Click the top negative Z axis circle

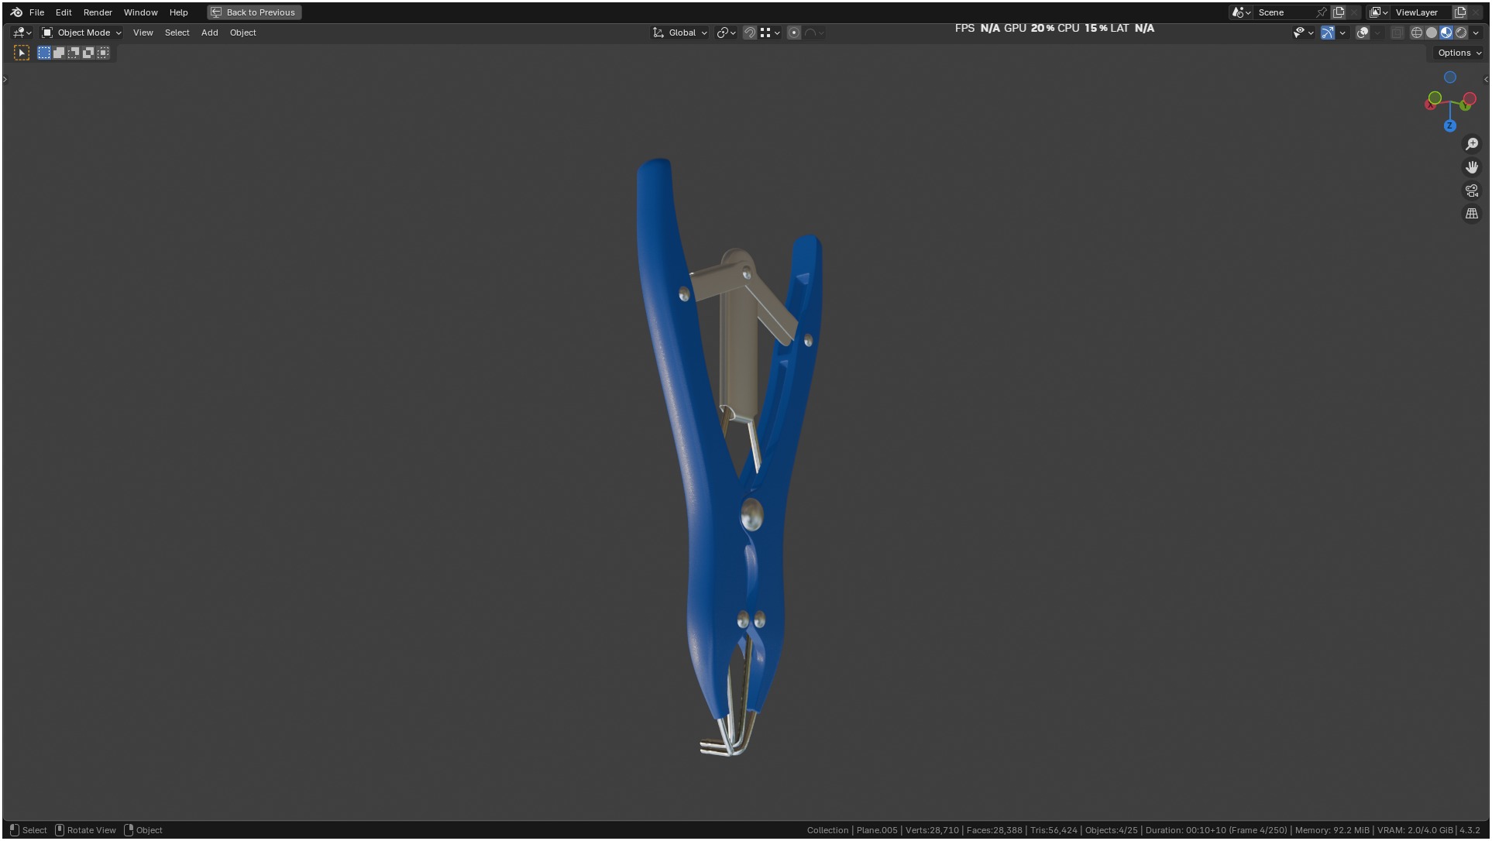coord(1450,77)
